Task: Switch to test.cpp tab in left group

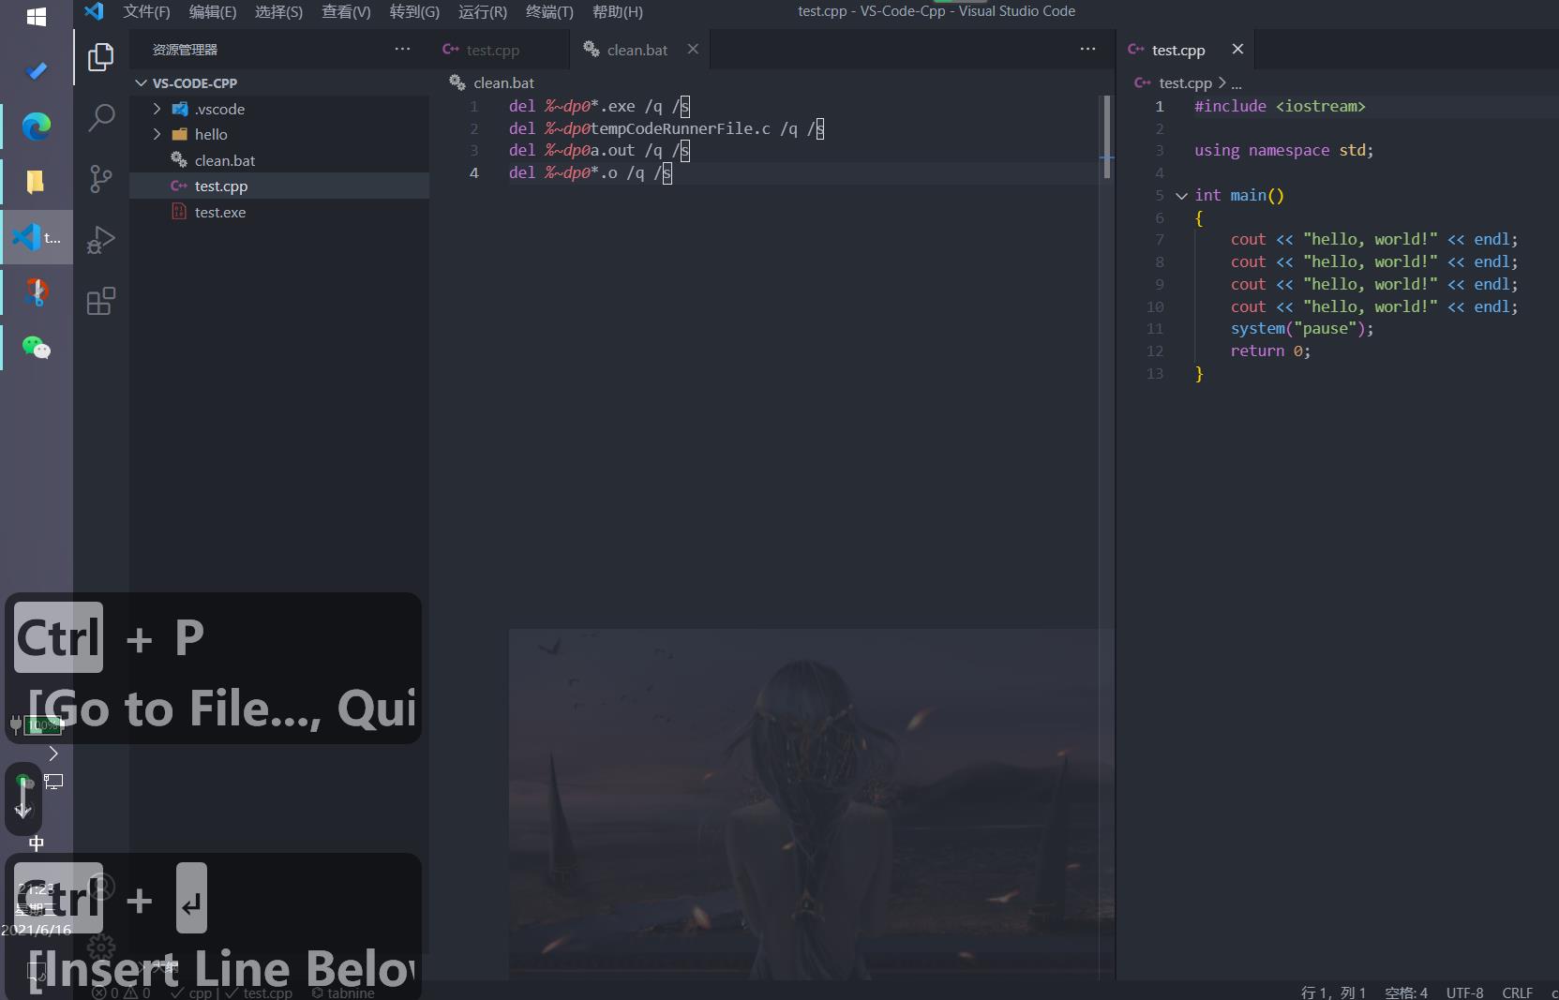Action: [500, 50]
